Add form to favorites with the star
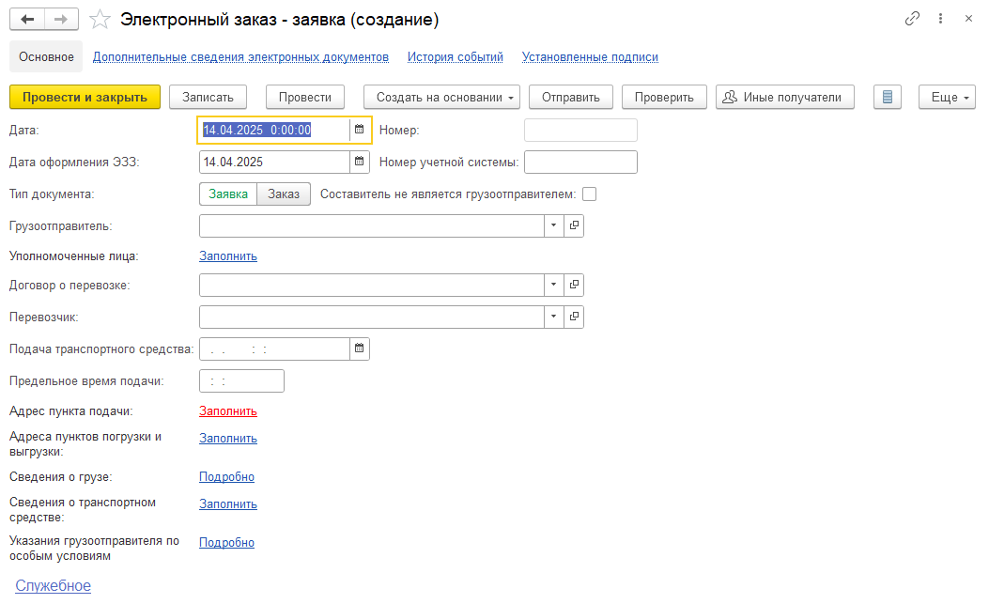Viewport: 989px width, 604px height. tap(100, 20)
